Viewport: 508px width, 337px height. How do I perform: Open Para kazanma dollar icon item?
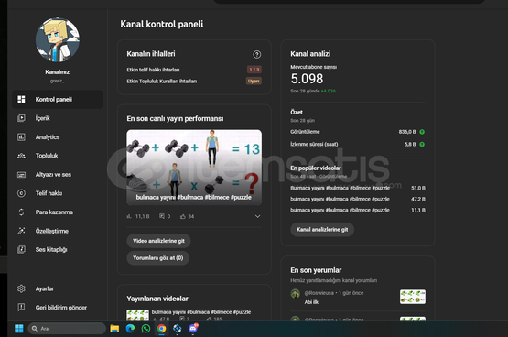pos(21,212)
